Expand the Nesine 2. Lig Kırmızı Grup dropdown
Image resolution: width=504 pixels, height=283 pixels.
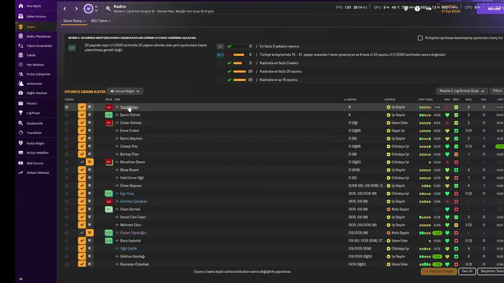pos(462,91)
